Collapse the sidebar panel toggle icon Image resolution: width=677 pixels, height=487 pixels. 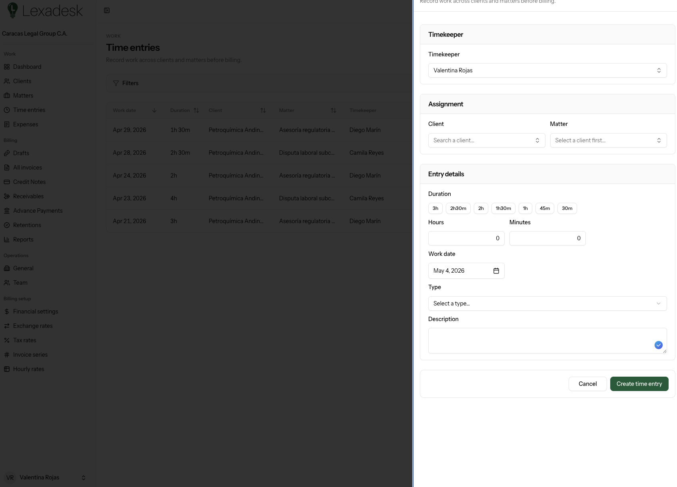click(x=107, y=10)
